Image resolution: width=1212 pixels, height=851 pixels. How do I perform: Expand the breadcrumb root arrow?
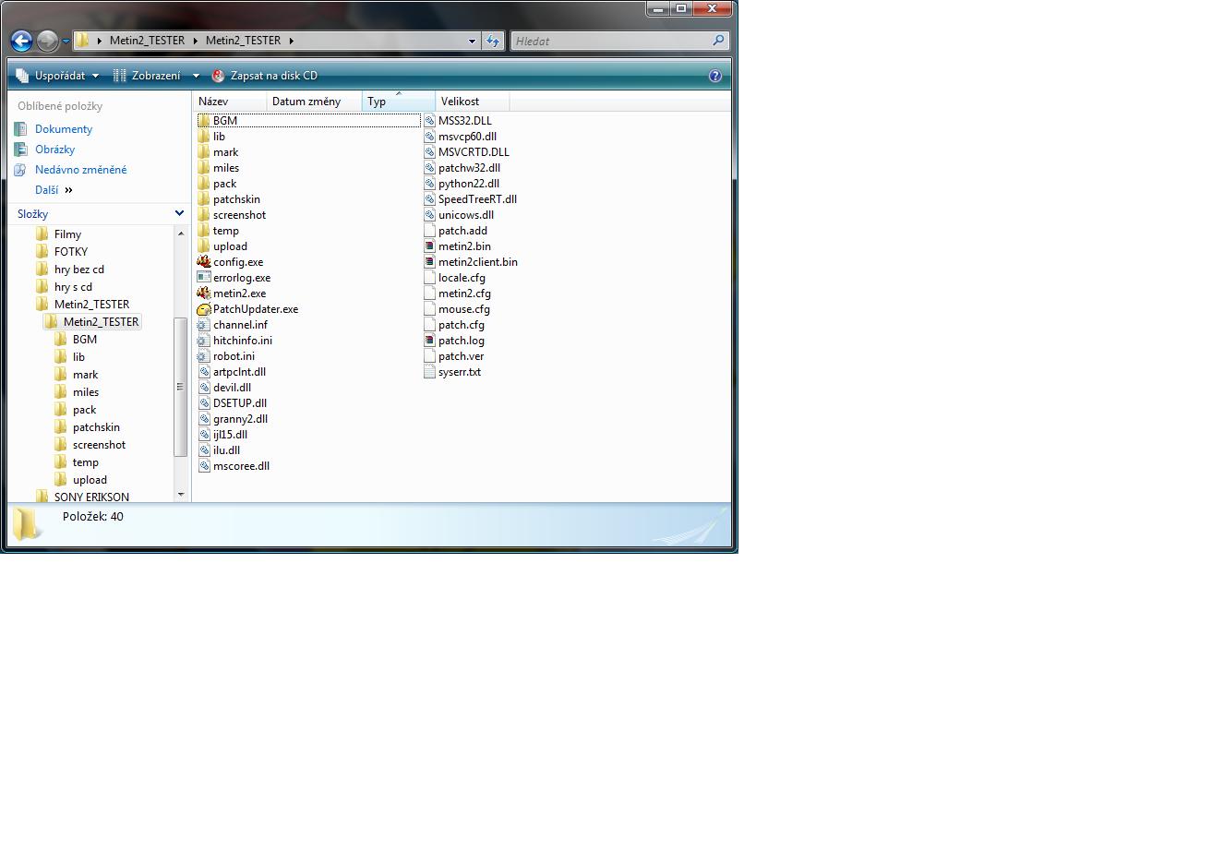pos(100,41)
